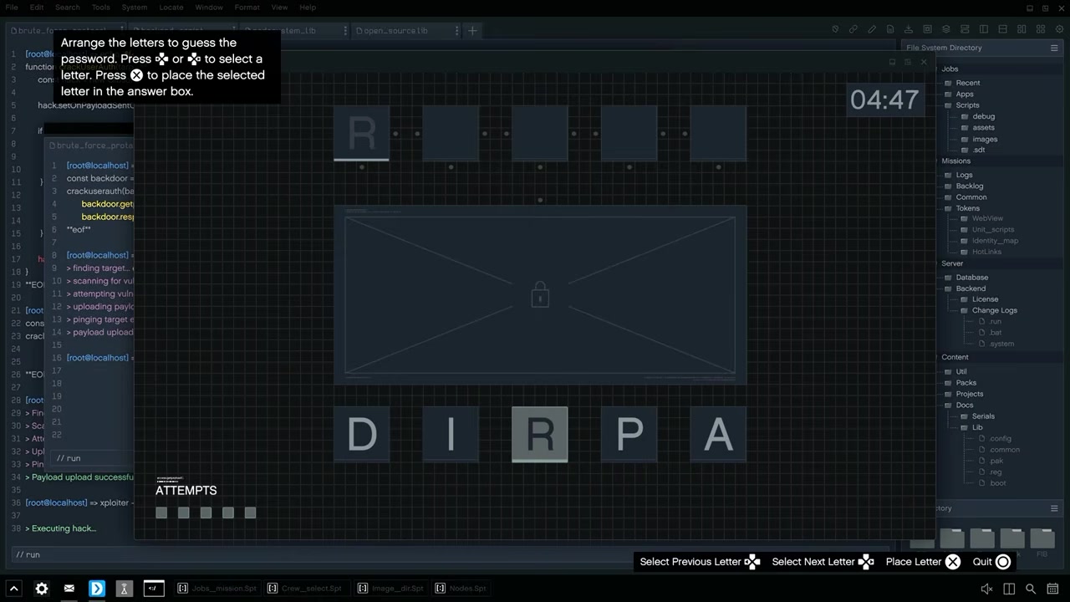Open the settings gear icon in top toolbar

[1059, 29]
